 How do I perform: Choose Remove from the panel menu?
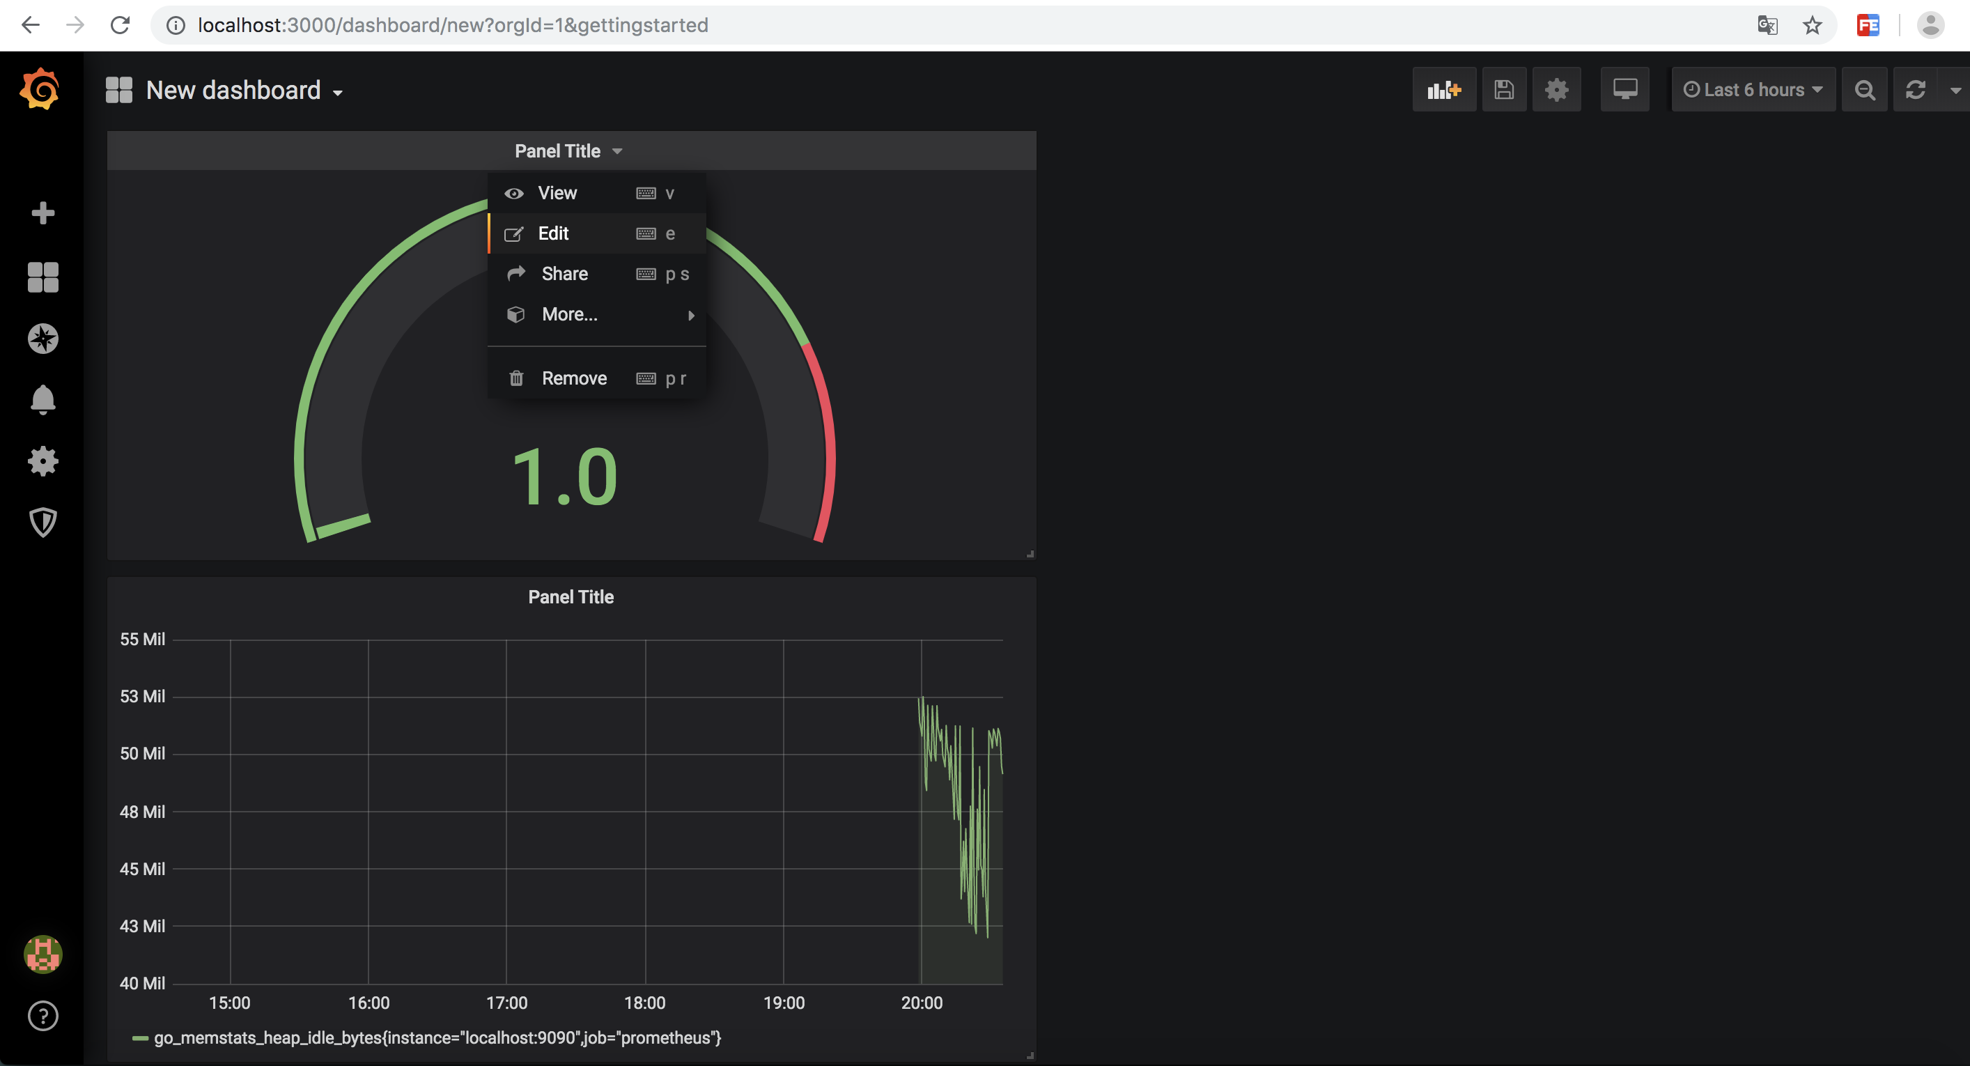coord(573,378)
